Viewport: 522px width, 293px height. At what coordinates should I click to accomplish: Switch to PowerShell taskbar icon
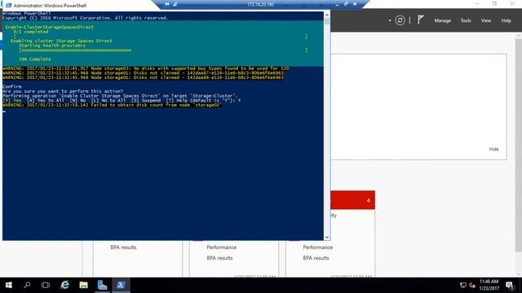[122, 285]
